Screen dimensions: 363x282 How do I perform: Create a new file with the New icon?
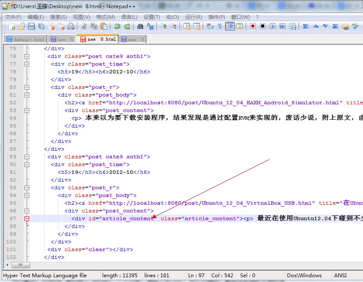point(12,26)
